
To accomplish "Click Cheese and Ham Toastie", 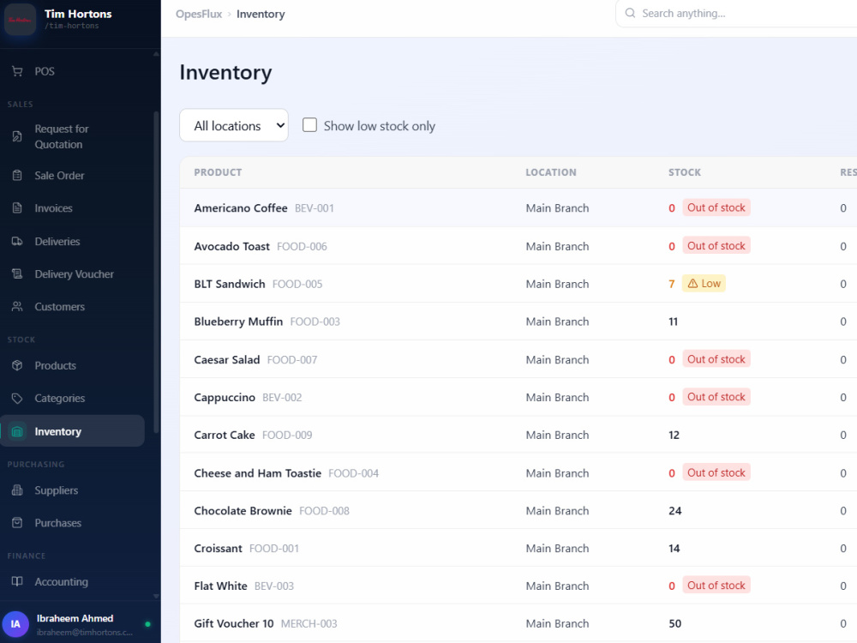I will tap(257, 473).
